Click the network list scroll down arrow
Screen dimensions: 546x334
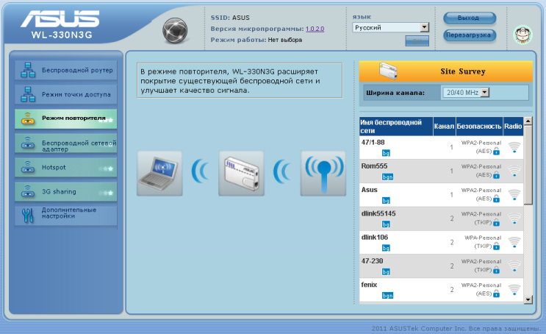point(528,299)
